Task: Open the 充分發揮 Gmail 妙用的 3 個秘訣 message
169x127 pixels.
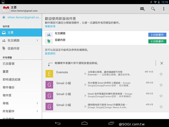Action: point(106,85)
